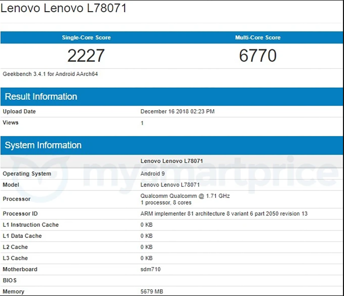
Task: Select the Single-Core Score header
Action: pyautogui.click(x=86, y=38)
